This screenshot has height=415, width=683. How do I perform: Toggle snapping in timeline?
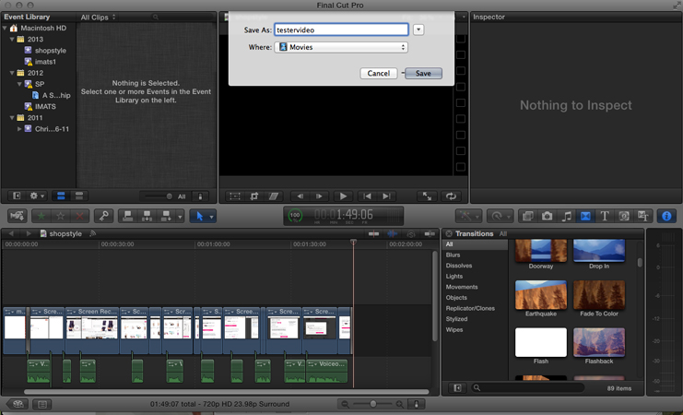click(430, 234)
